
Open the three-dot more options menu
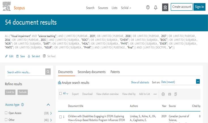[x=155, y=94]
